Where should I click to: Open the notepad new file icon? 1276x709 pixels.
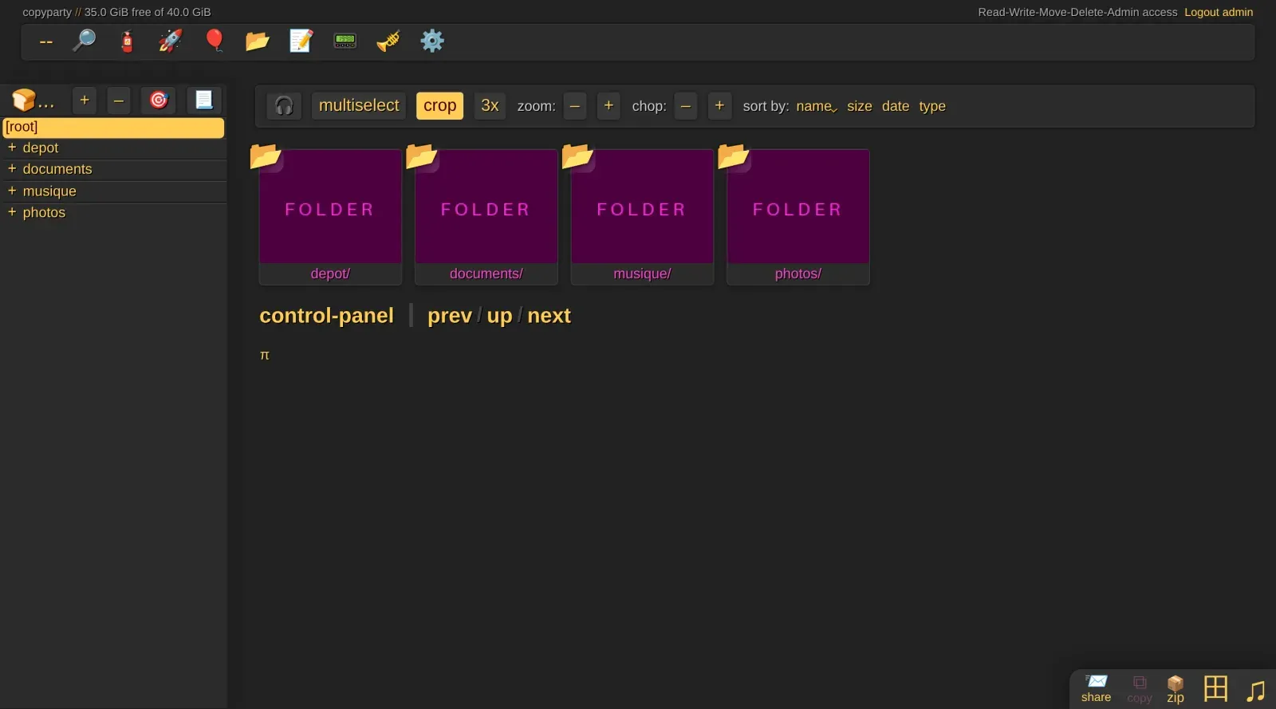(301, 41)
